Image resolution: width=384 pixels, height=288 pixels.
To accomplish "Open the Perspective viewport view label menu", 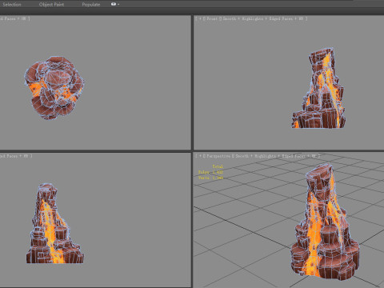I will pyautogui.click(x=218, y=156).
